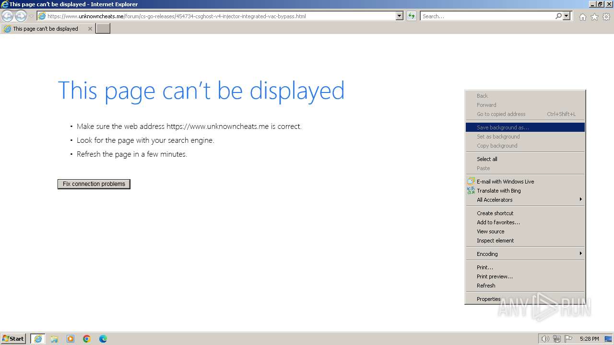This screenshot has width=614, height=345.
Task: Click the Action Center flag tray icon
Action: [568, 339]
